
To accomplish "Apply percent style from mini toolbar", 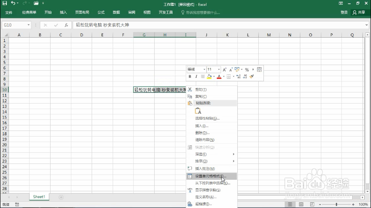I will [x=247, y=70].
